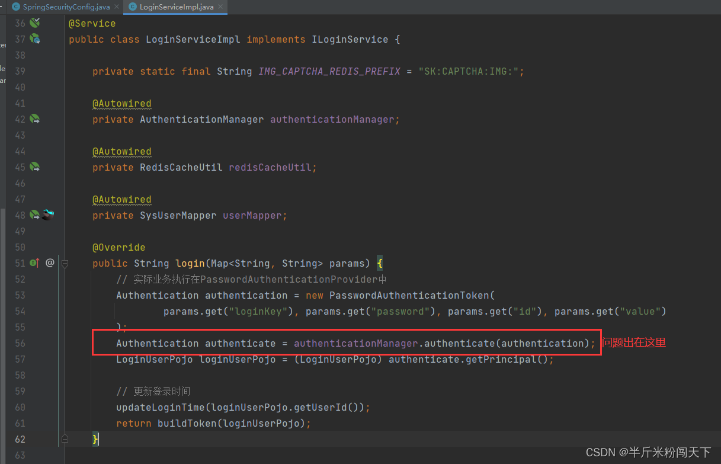This screenshot has height=464, width=721.
Task: Click the LoginServiceImpl class name in the declaration
Action: (193, 39)
